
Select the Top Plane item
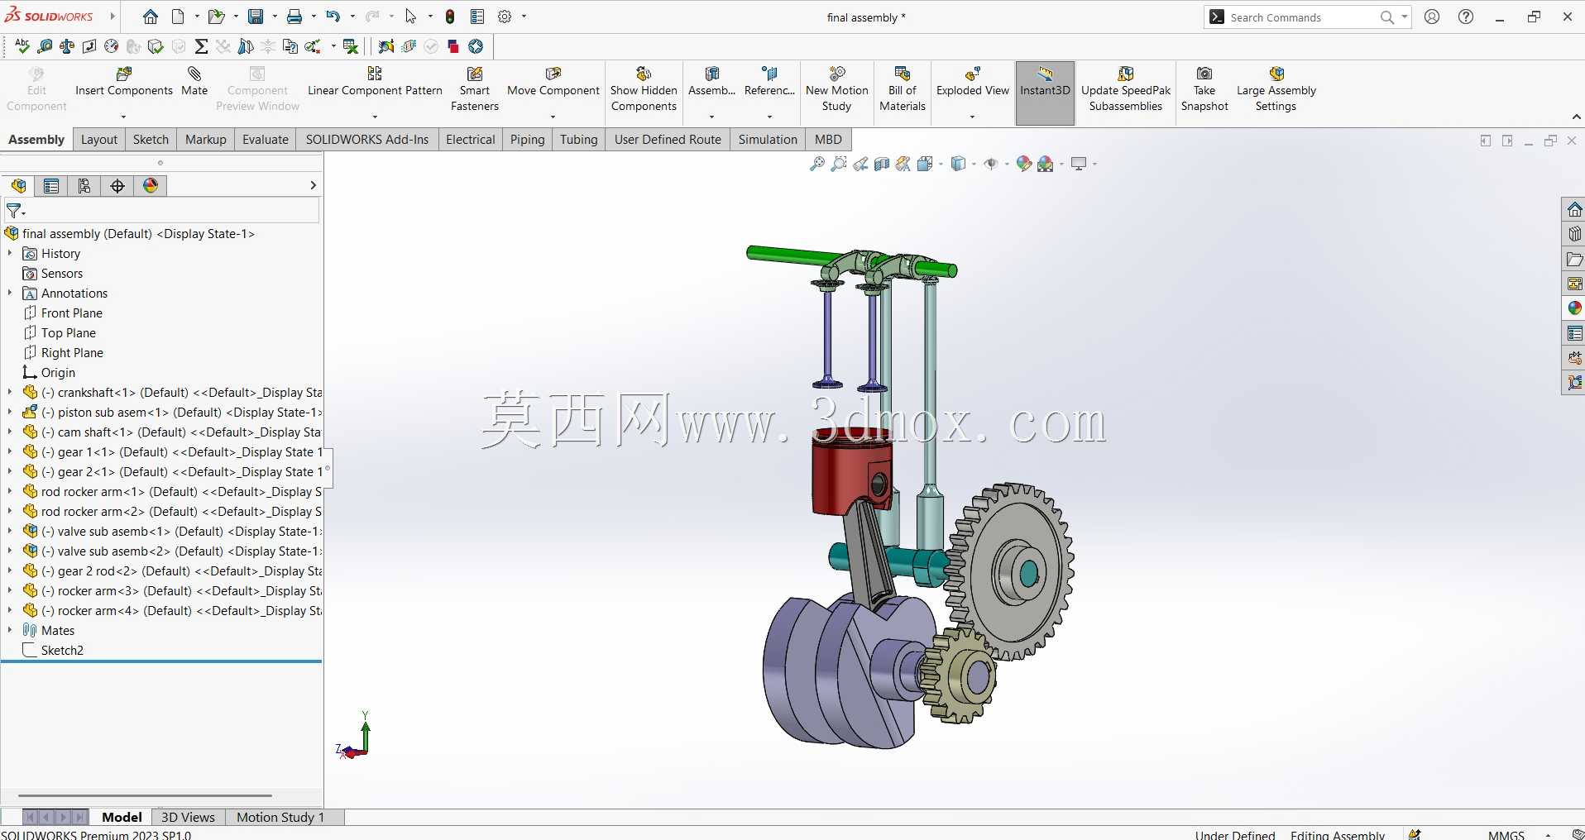point(69,333)
